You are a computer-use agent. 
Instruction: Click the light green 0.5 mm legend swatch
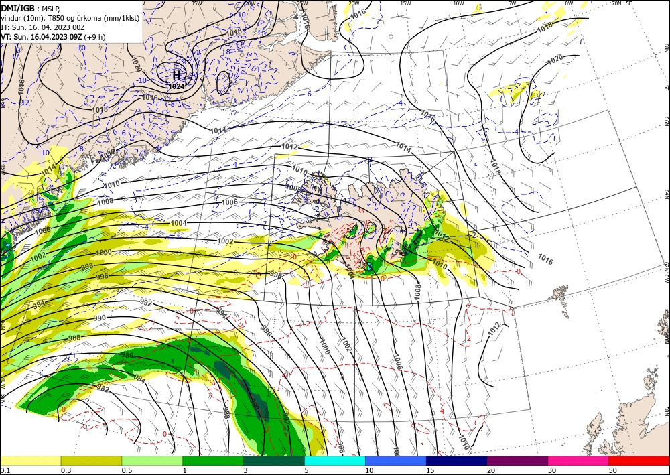click(152, 460)
